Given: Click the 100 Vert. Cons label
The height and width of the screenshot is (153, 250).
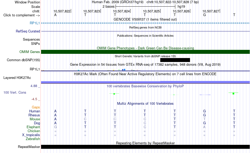Looking at the screenshot, I should [x=15, y=93].
